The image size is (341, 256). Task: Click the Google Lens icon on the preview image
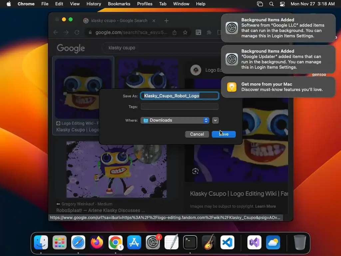(195, 171)
